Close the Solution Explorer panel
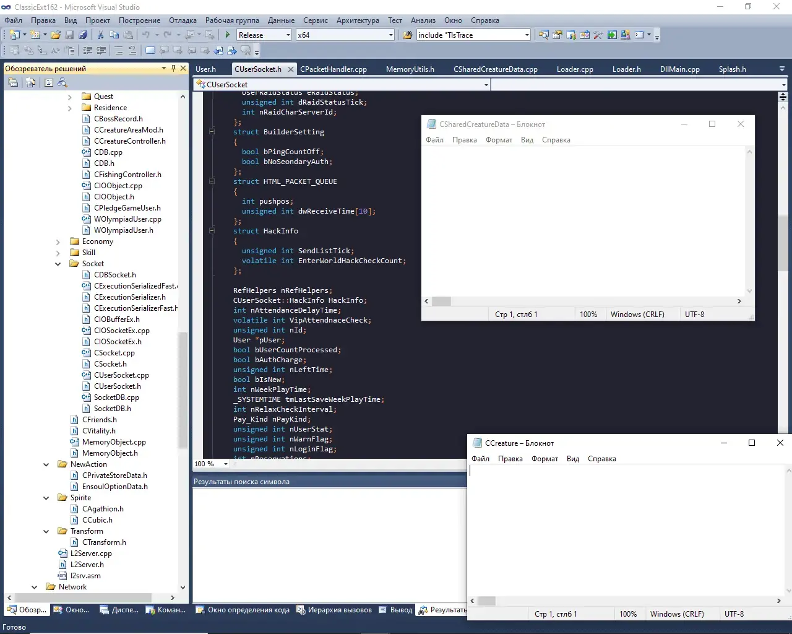792x634 pixels. point(183,68)
